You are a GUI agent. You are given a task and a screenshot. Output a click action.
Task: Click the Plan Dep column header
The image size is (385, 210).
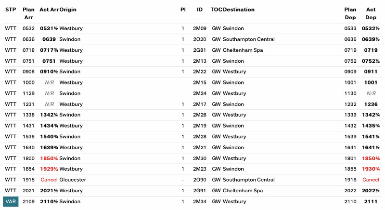point(350,13)
